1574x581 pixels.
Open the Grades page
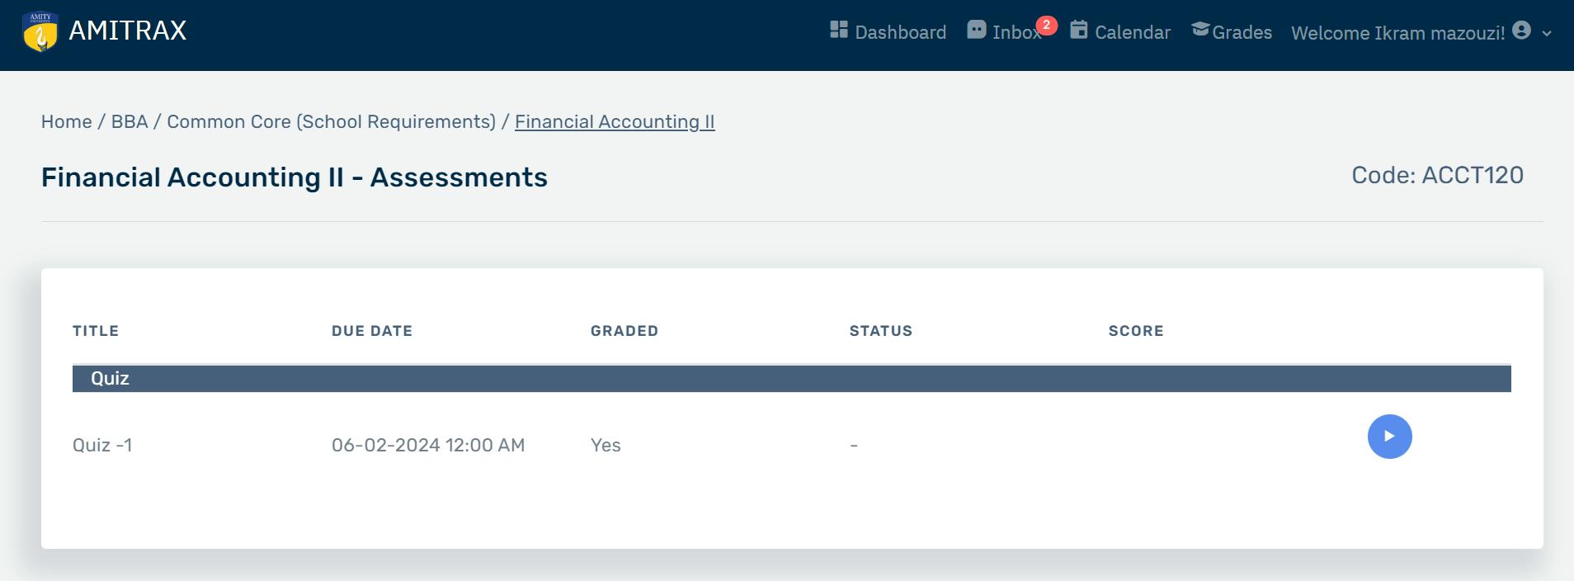coord(1242,32)
